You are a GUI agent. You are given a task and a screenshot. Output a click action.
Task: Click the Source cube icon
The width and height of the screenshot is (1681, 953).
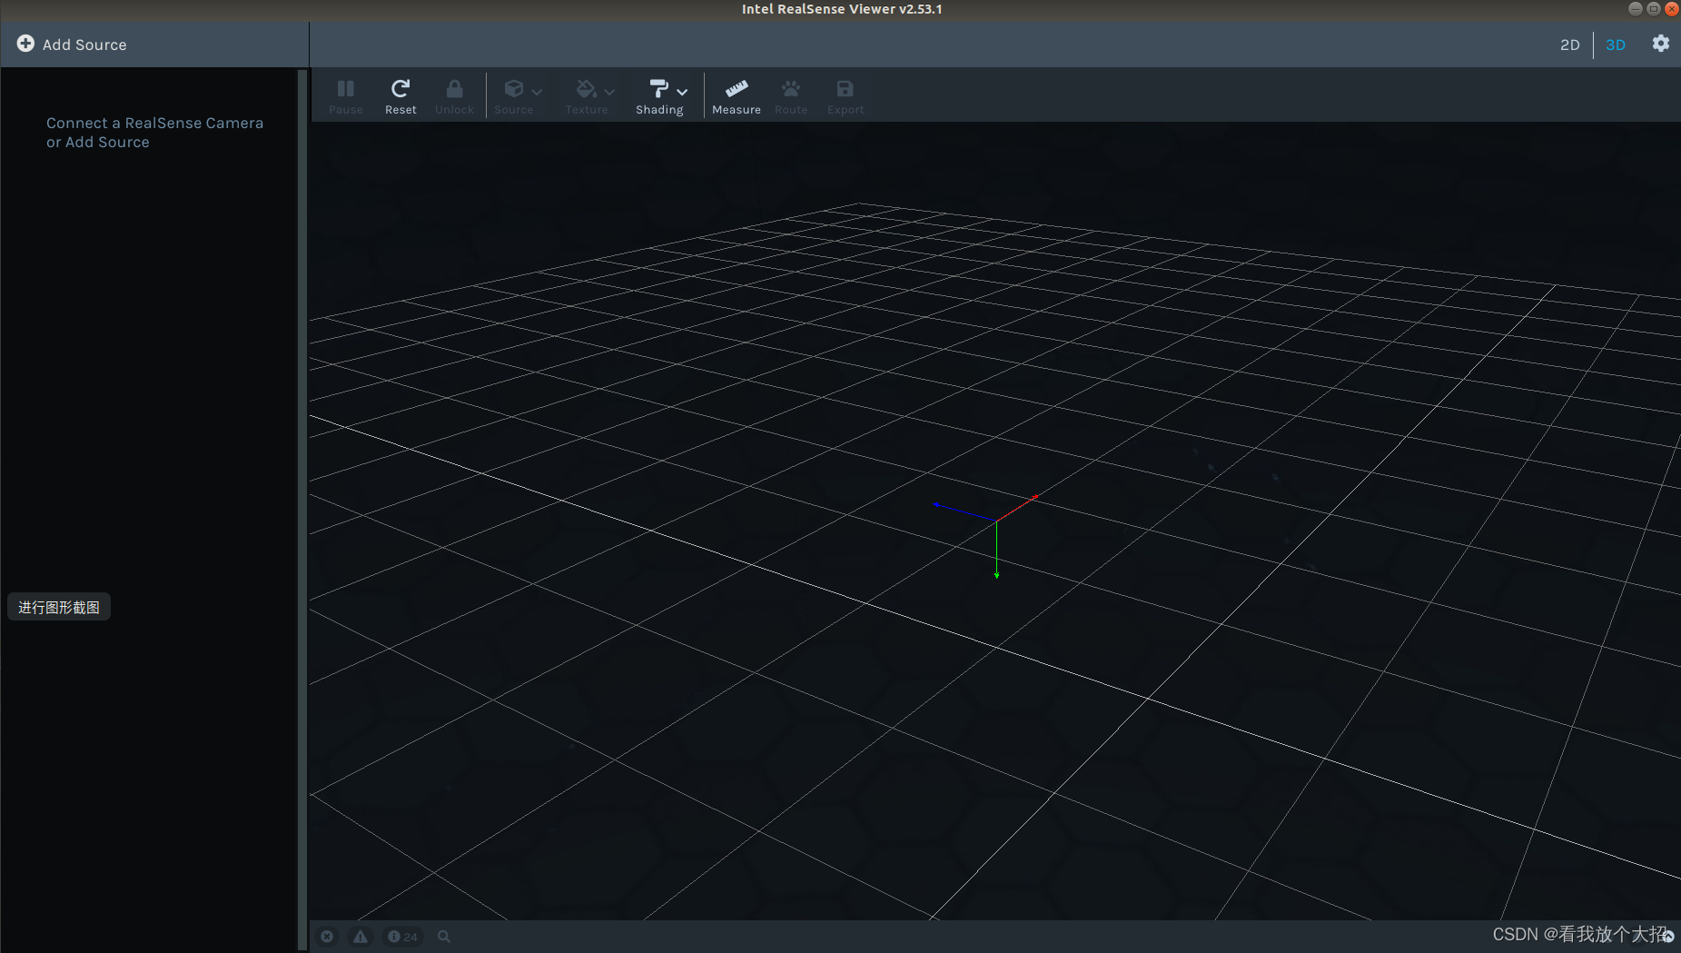[x=514, y=88]
